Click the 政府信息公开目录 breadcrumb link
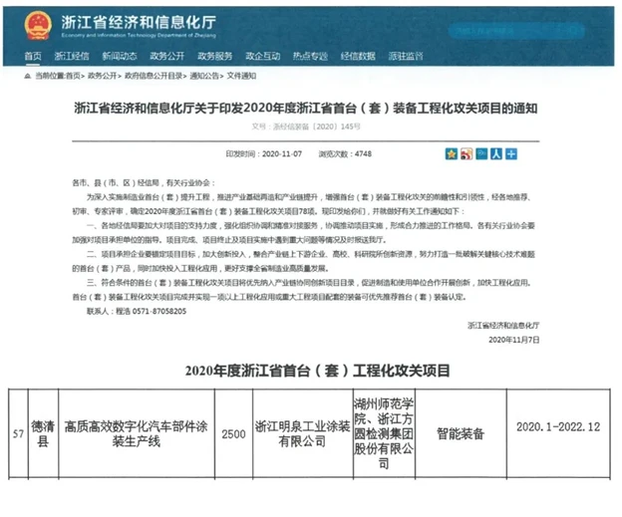Image resolution: width=622 pixels, height=517 pixels. coord(153,76)
